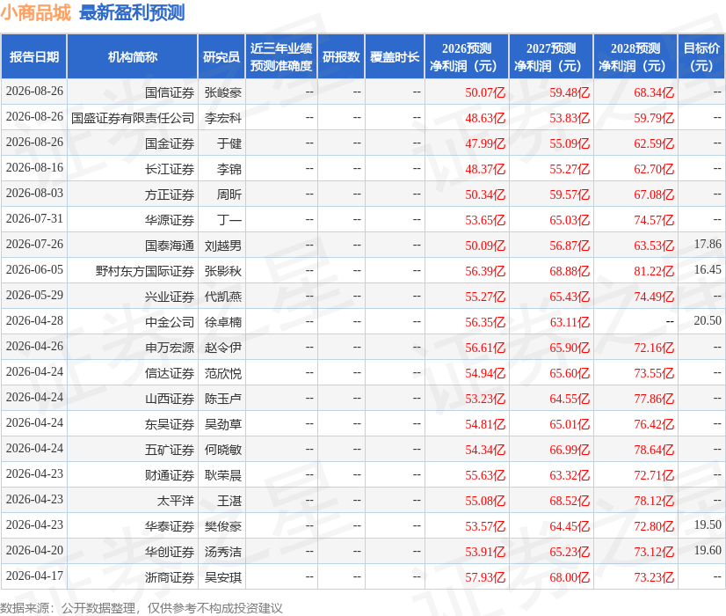Screen dimensions: 726x616
Task: Click analyst name 刘越男
Action: [223, 246]
